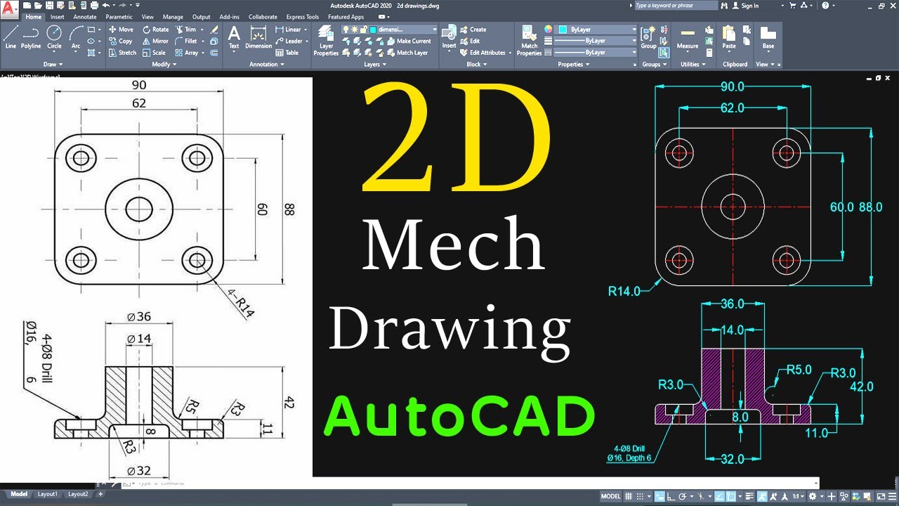
Task: Click the Rotate tool
Action: [156, 30]
